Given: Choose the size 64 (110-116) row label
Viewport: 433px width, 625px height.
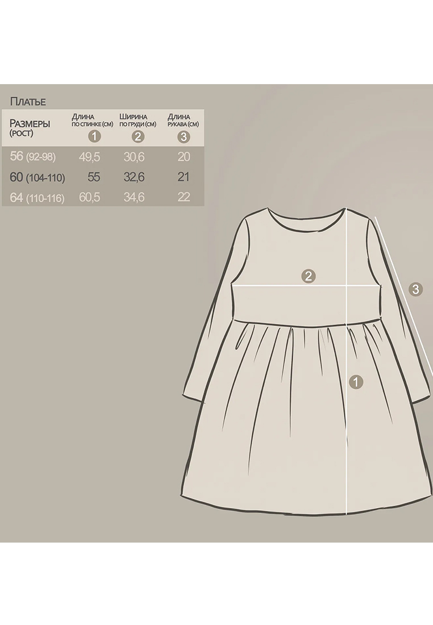Looking at the screenshot, I should [38, 198].
